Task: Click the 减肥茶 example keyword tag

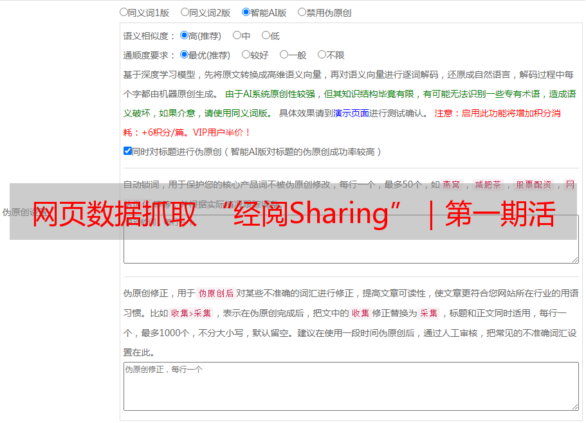Action: (x=488, y=184)
